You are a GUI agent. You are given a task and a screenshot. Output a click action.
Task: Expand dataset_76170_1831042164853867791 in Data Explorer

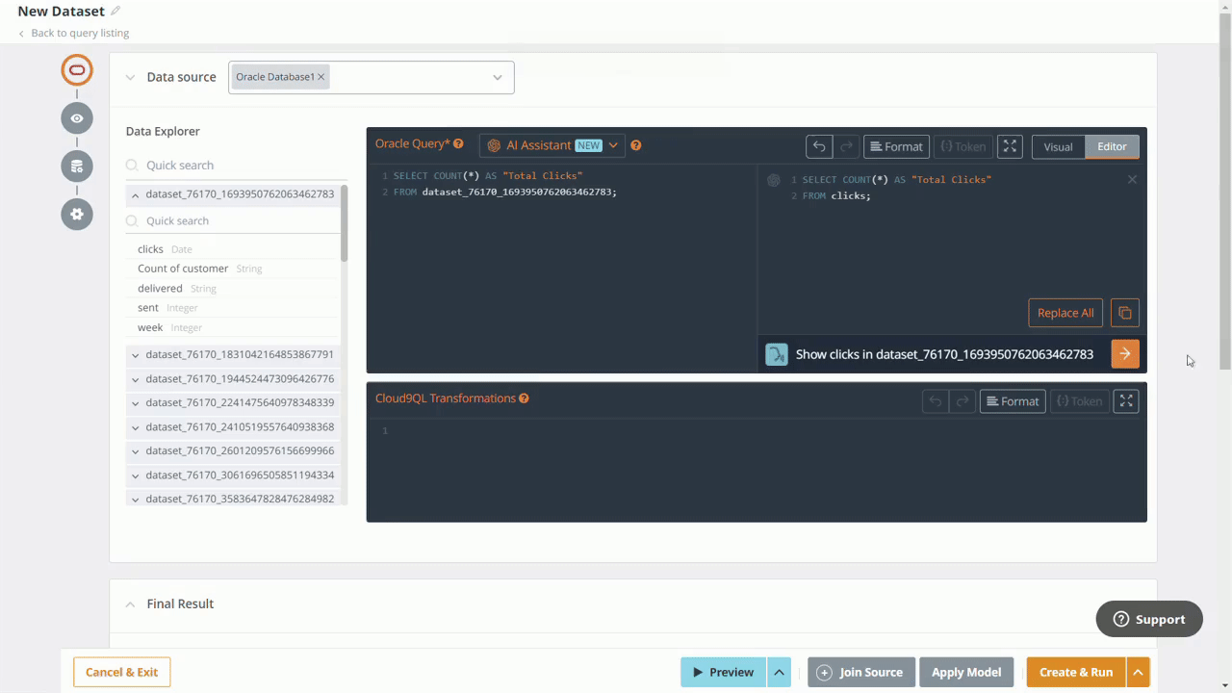click(136, 355)
